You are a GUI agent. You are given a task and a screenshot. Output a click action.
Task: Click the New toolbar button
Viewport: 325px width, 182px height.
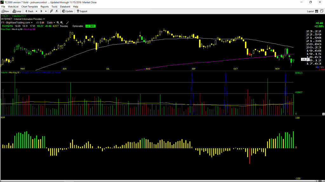point(5,11)
